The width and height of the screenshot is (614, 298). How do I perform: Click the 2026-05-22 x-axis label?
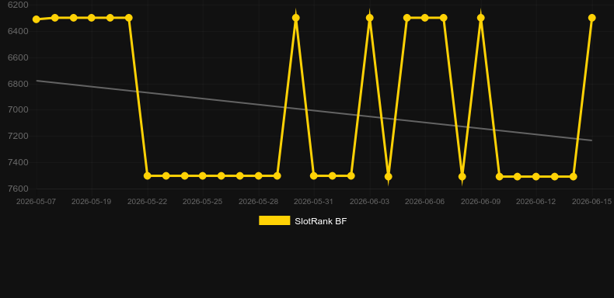pos(147,202)
